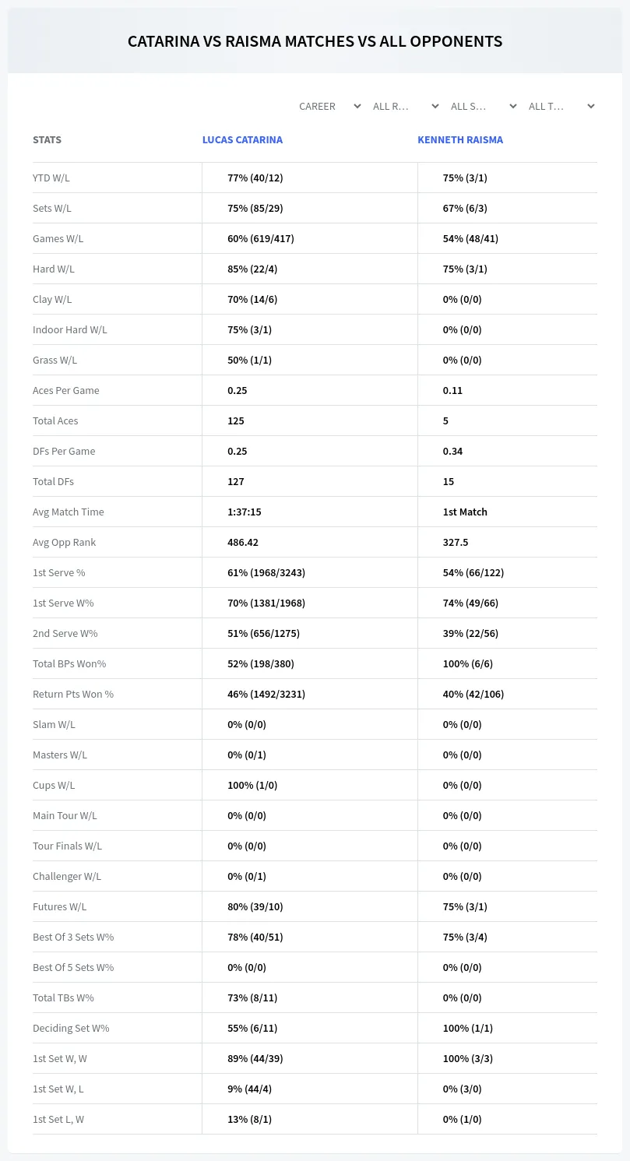Select the Futures W/L row label
The height and width of the screenshot is (1161, 630).
click(x=60, y=906)
